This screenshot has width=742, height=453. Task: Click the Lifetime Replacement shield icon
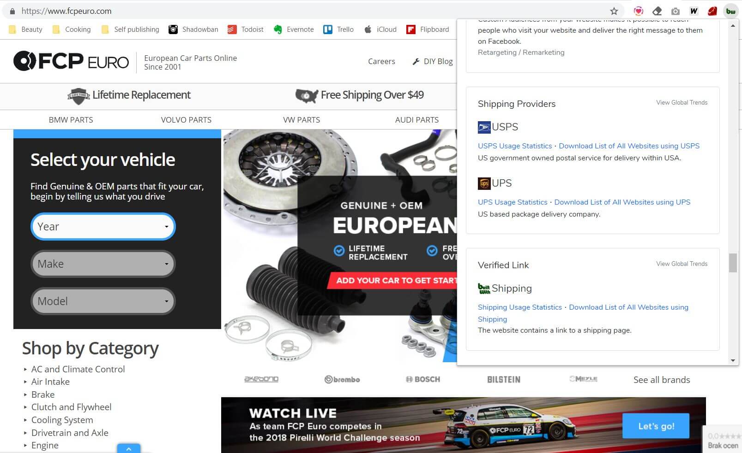(78, 96)
